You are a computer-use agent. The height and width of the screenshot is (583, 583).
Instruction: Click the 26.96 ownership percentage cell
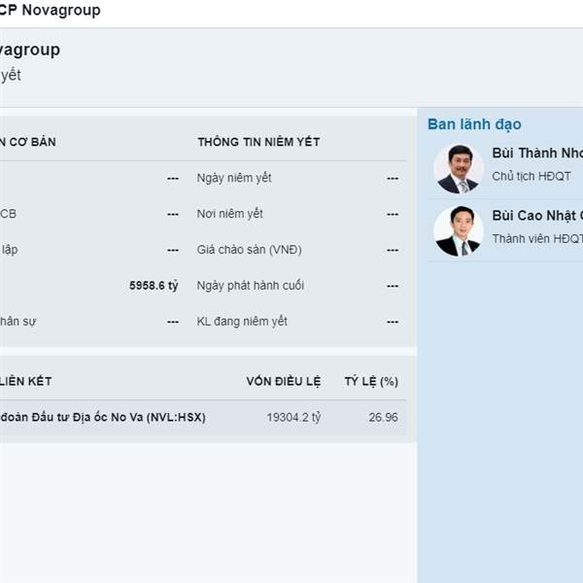[x=383, y=417]
